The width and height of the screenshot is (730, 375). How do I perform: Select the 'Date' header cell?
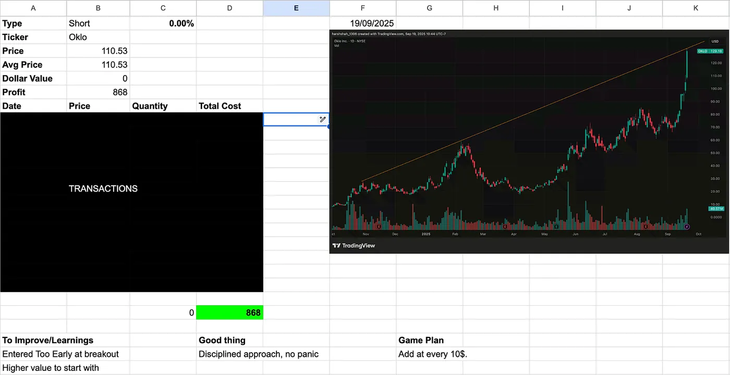point(33,106)
